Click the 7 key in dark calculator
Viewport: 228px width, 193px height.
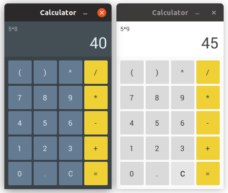tap(20, 97)
